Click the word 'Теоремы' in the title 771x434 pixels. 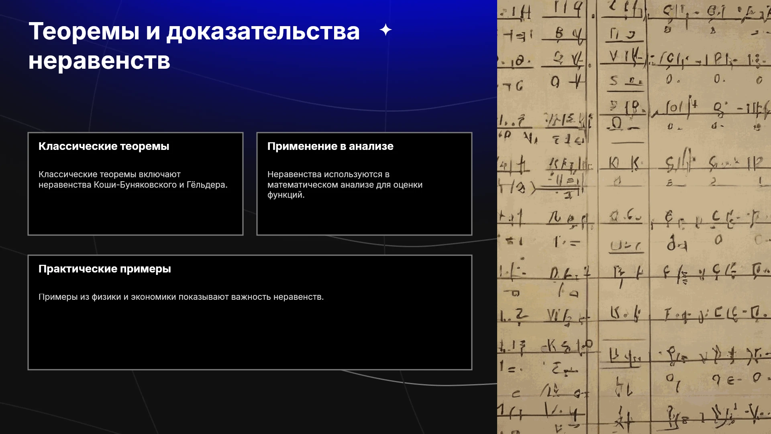click(x=84, y=31)
